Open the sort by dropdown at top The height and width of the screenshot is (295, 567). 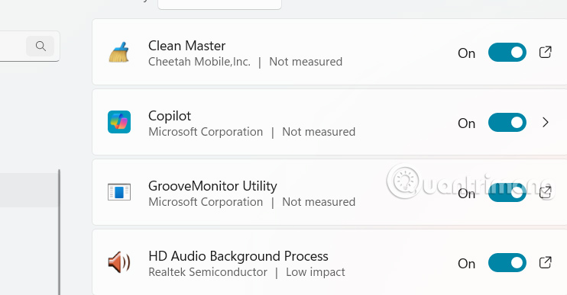click(219, 4)
